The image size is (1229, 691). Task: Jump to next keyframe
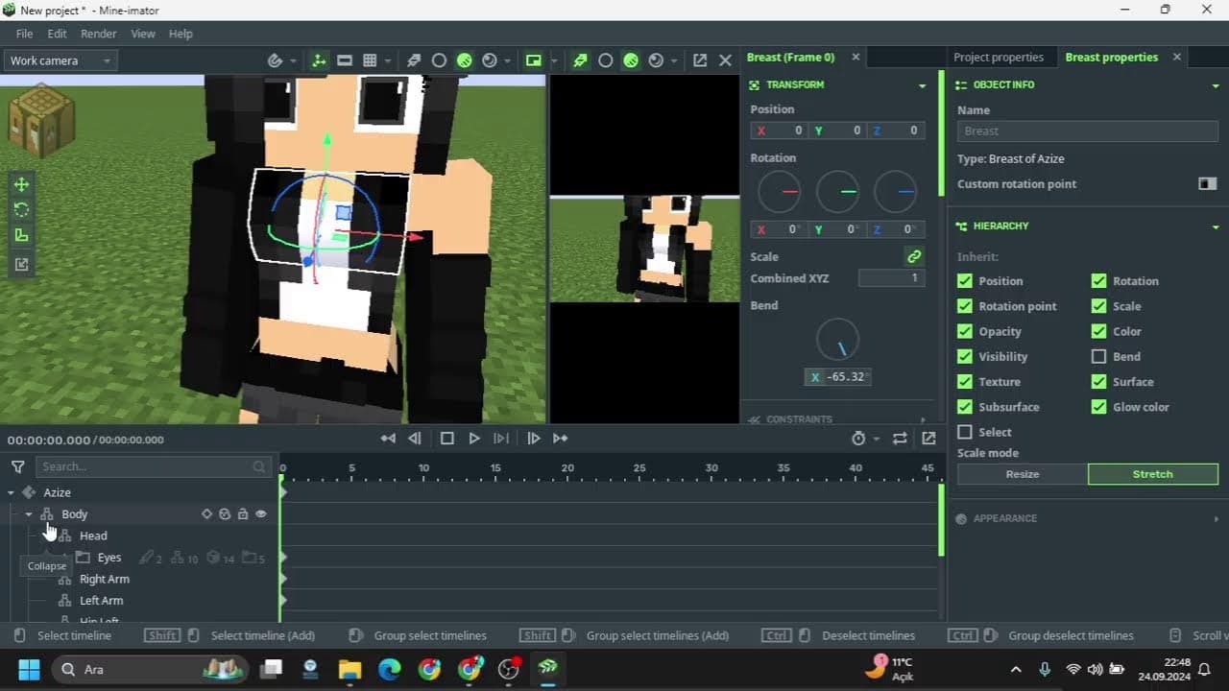coord(561,439)
